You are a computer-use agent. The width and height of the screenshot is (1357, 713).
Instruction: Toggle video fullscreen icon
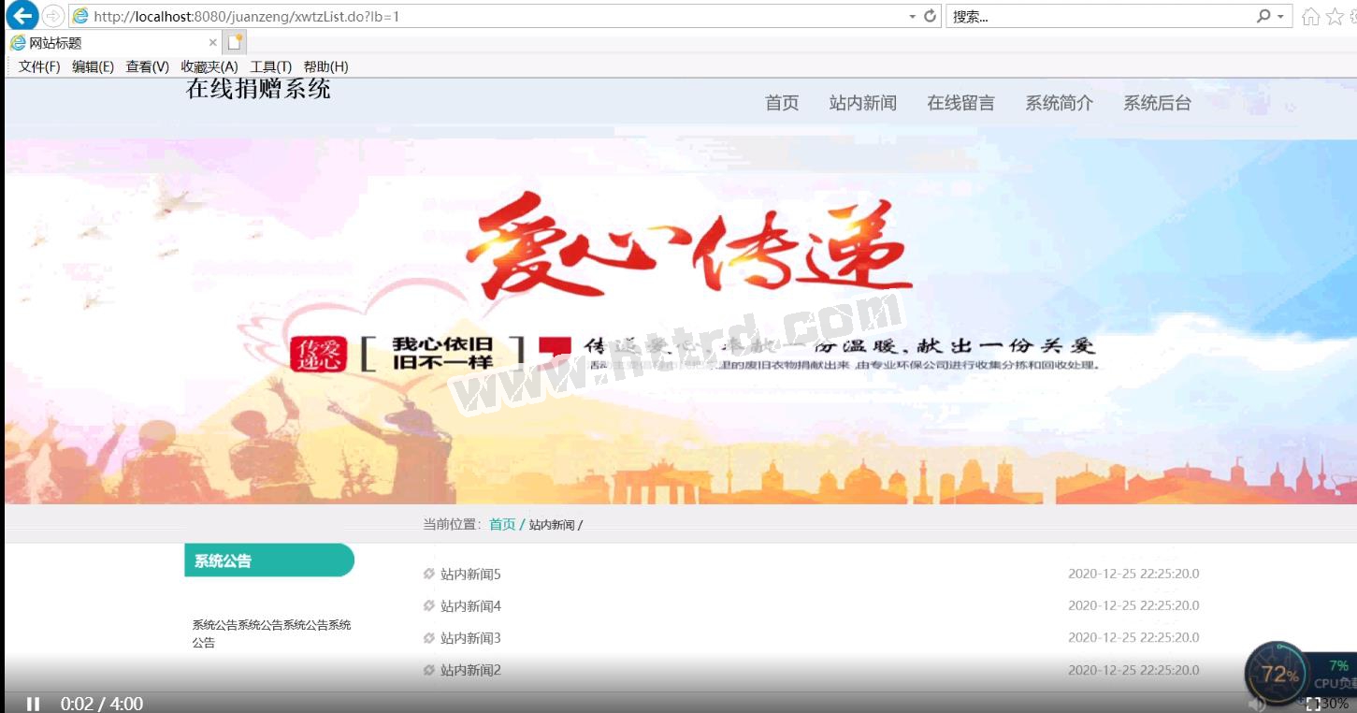click(1313, 704)
